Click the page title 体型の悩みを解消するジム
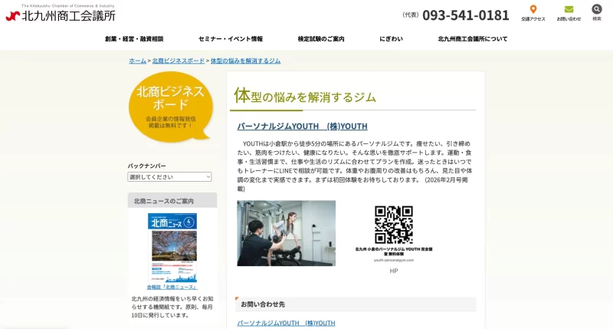Viewport: 613px width, 329px height. (305, 96)
